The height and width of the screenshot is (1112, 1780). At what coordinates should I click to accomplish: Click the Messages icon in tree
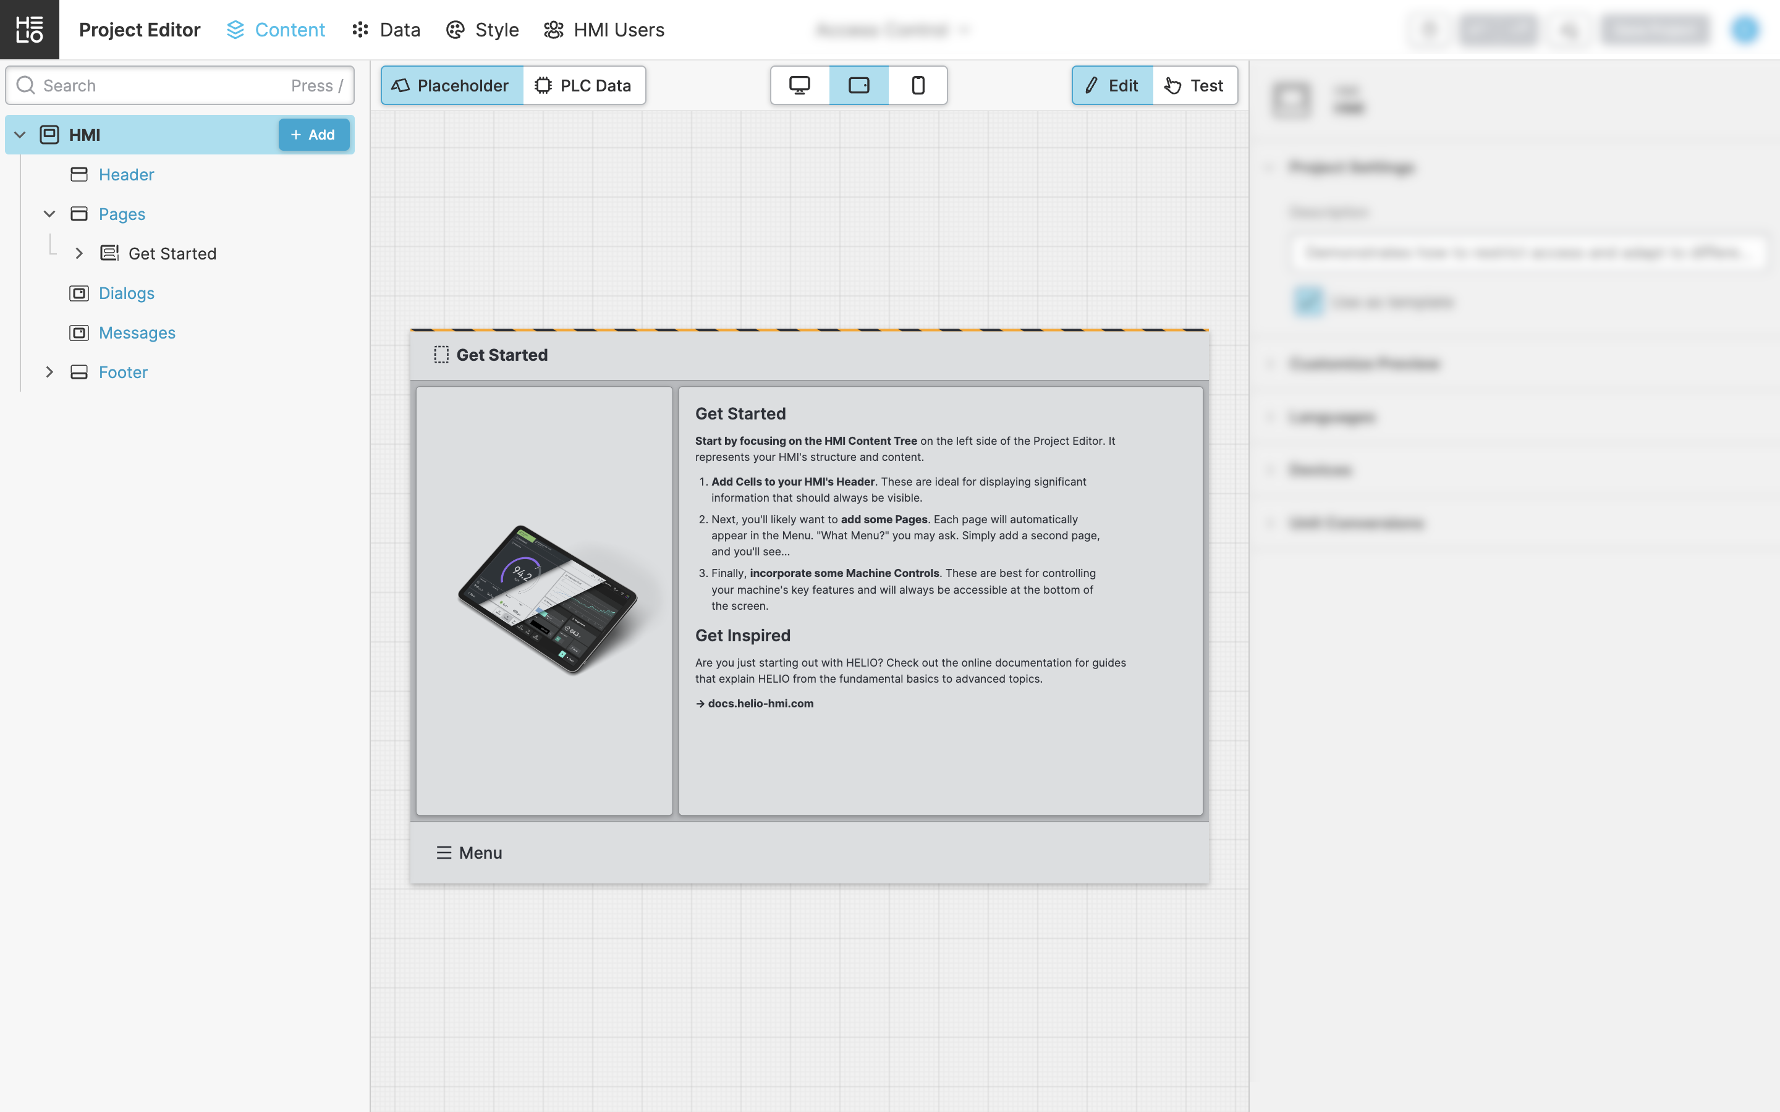coord(78,333)
